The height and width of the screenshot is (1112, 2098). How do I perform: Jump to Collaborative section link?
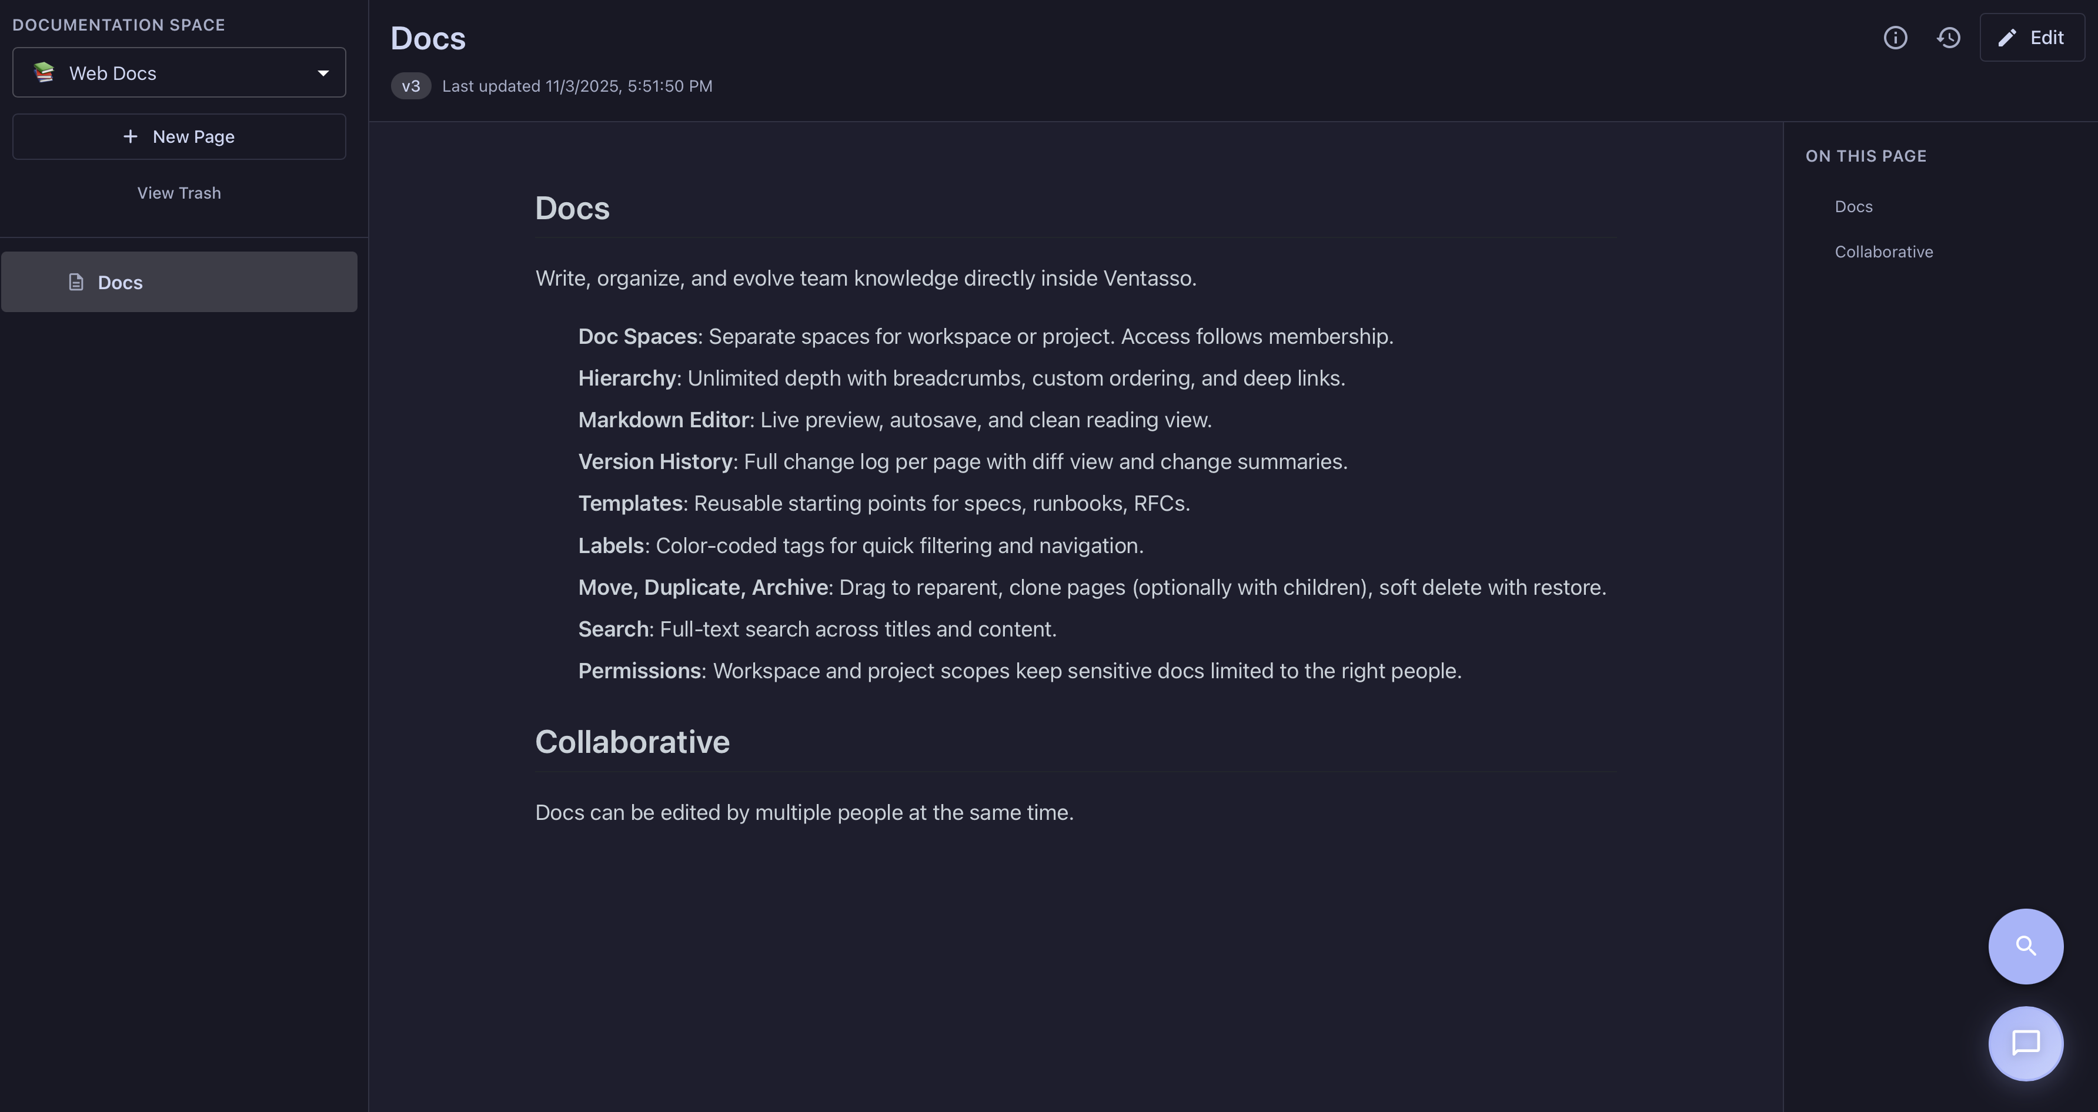pyautogui.click(x=1883, y=252)
